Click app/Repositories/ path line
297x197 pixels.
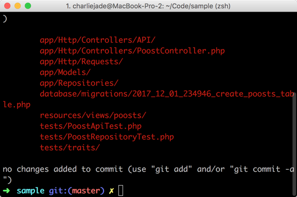79,83
